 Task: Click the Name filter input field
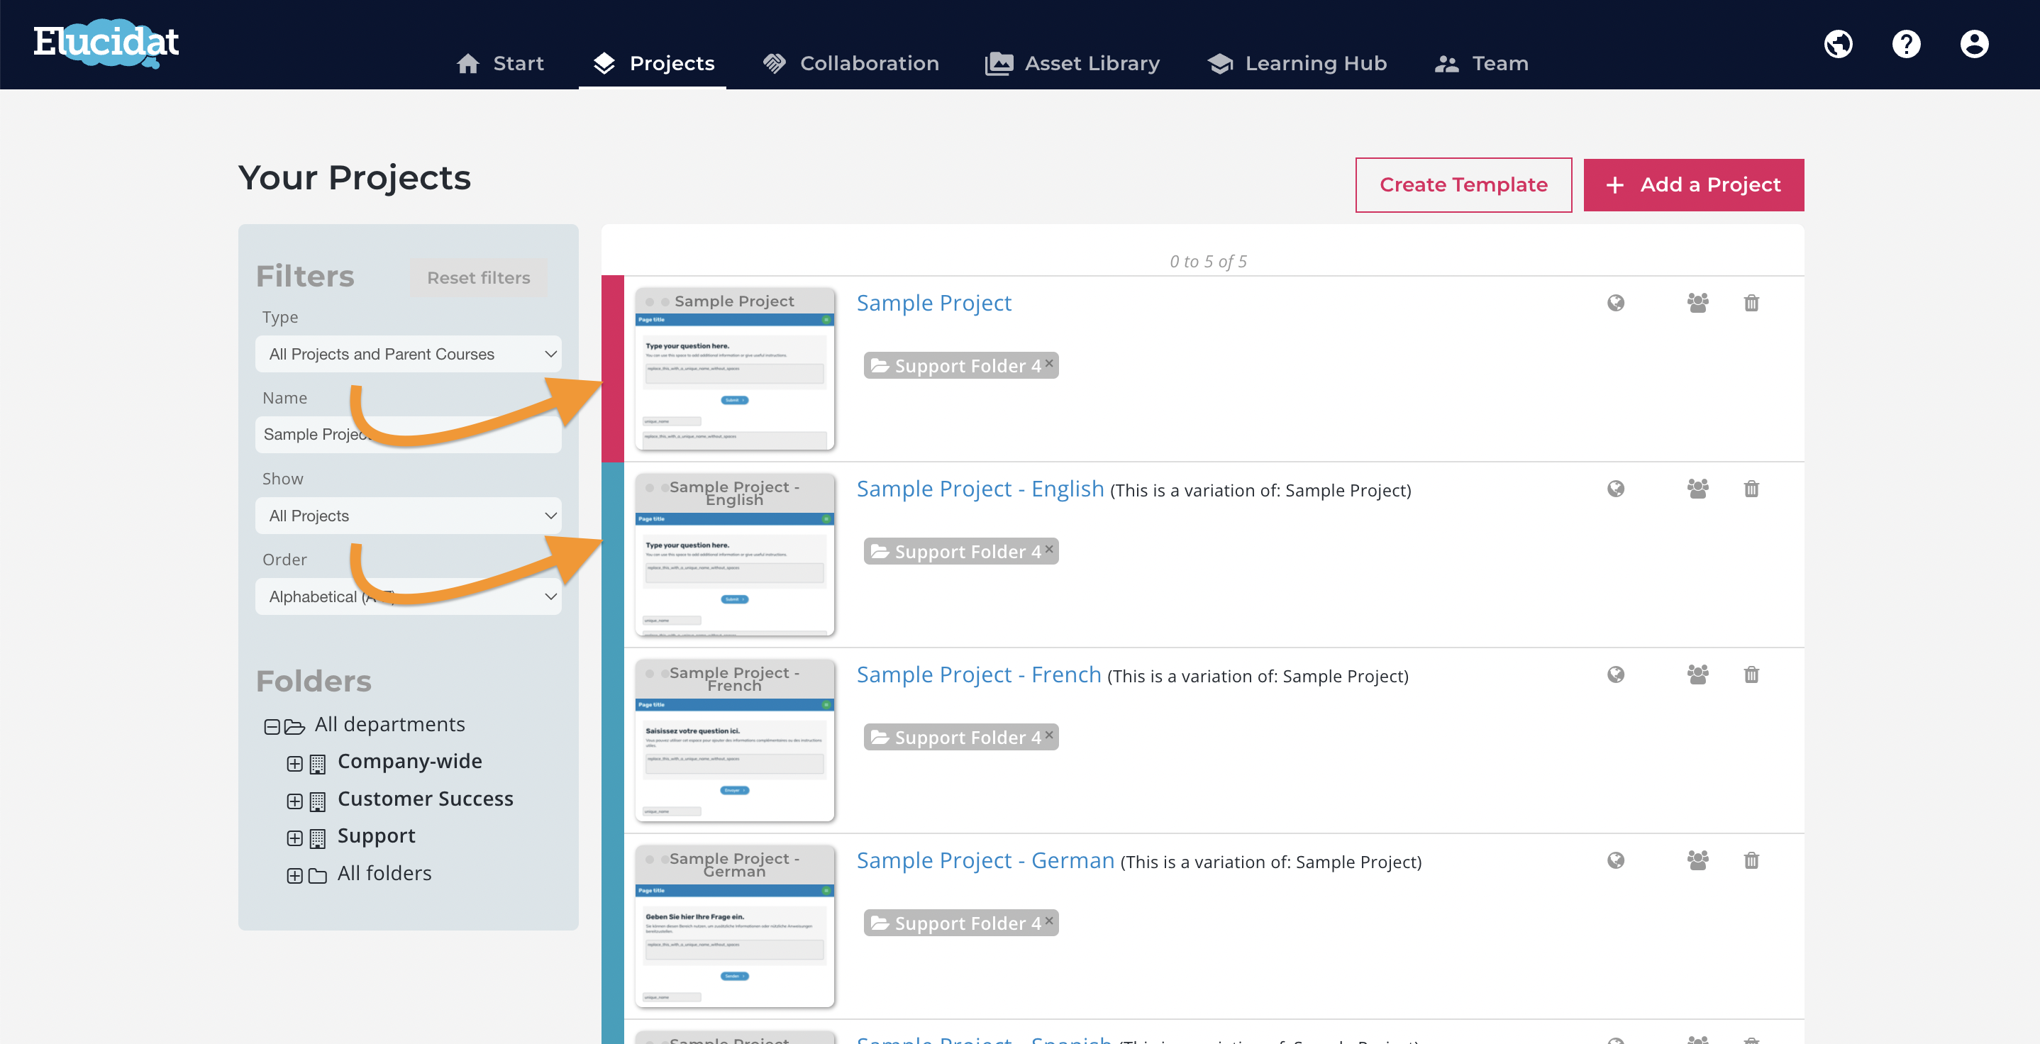409,435
